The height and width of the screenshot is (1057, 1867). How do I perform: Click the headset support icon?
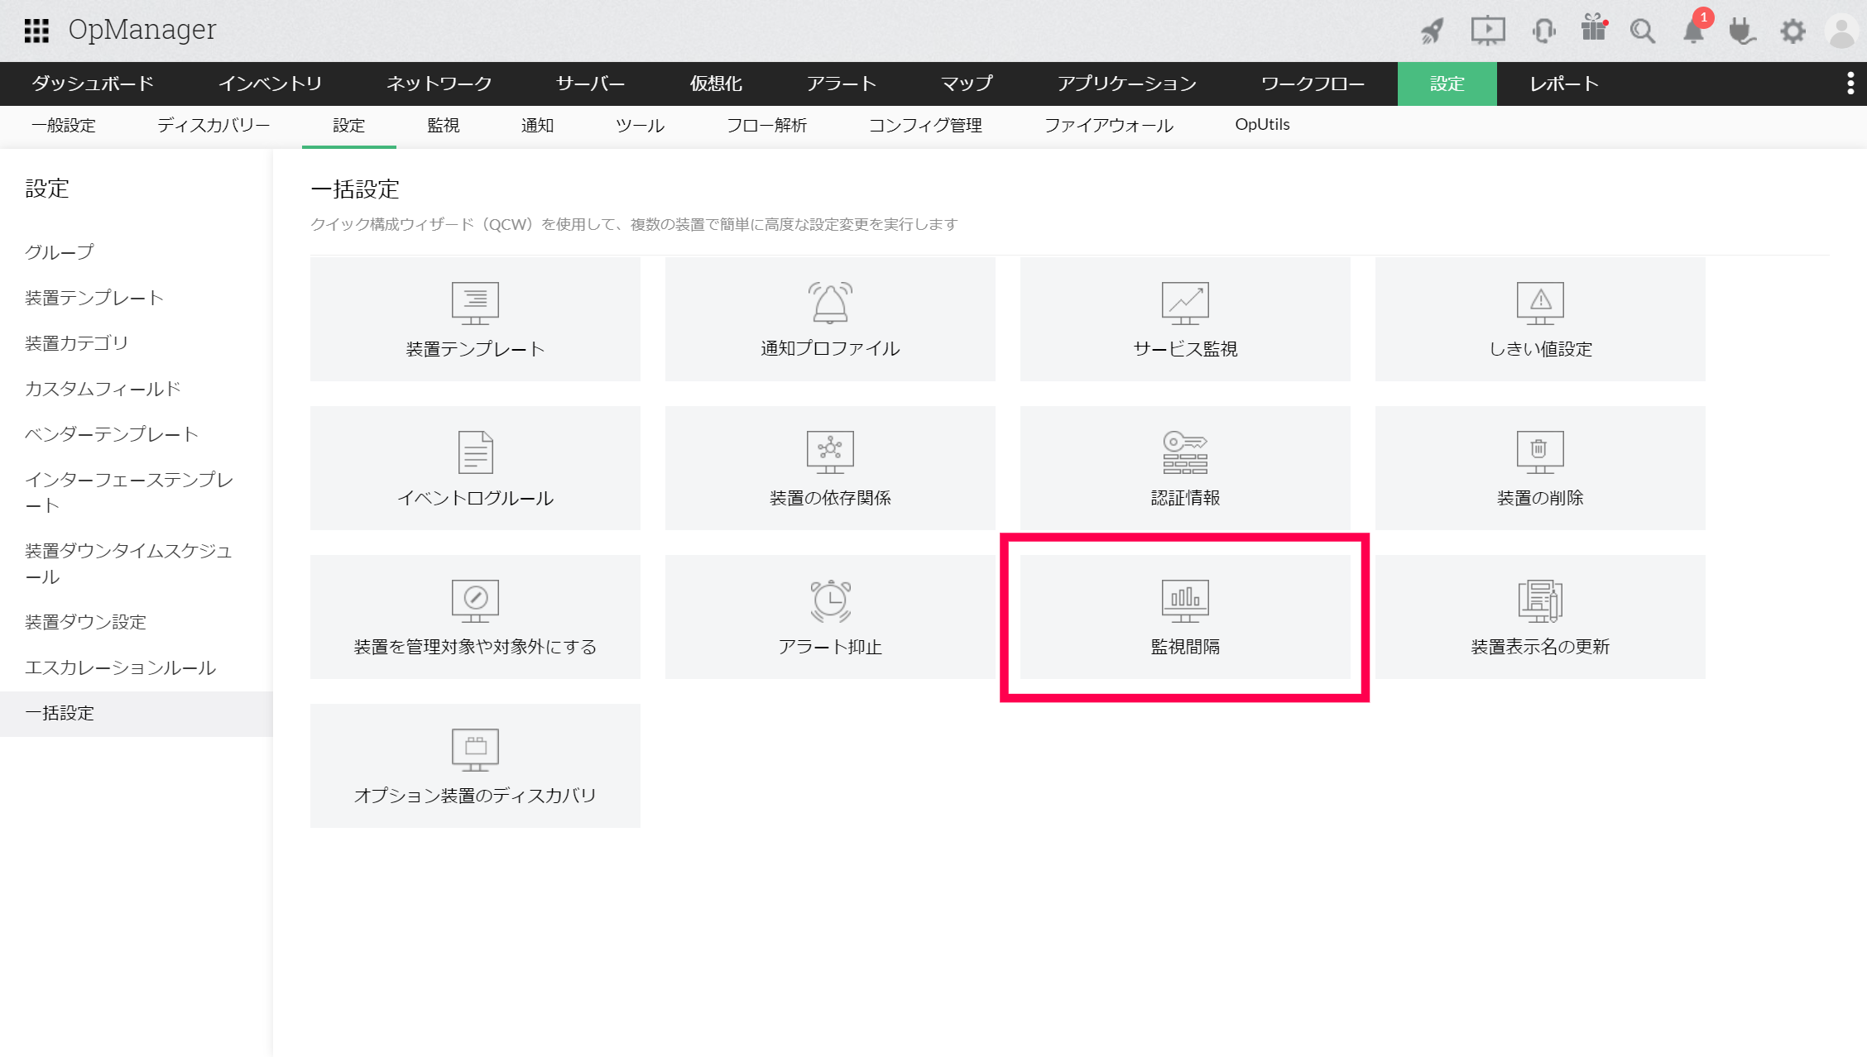[x=1543, y=31]
